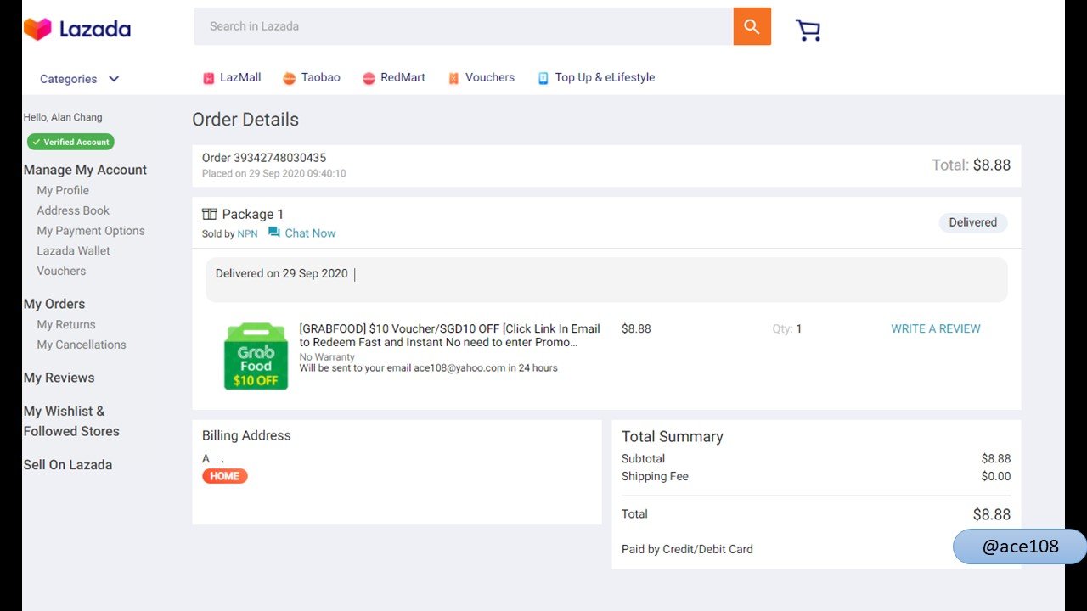Open My Payment Options
Image resolution: width=1087 pixels, height=611 pixels.
91,231
